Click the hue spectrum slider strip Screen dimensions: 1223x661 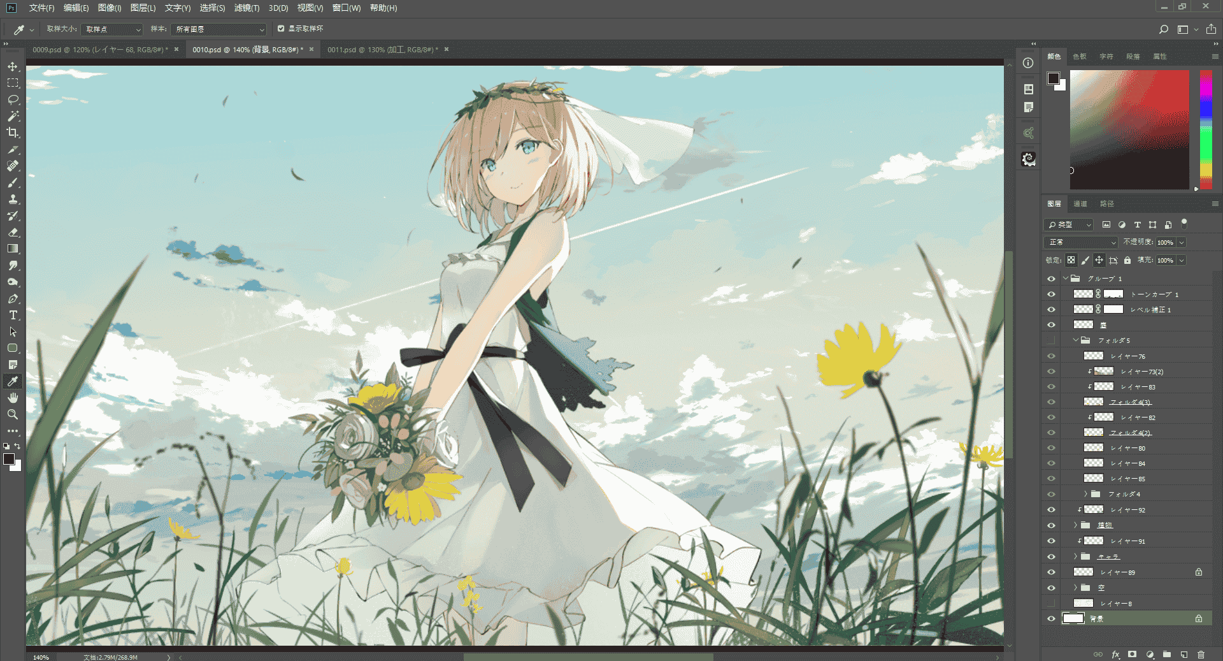pos(1206,129)
